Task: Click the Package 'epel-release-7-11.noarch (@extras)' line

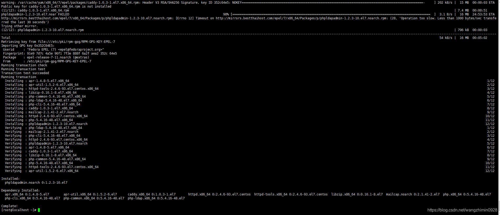Action: (x=46, y=57)
